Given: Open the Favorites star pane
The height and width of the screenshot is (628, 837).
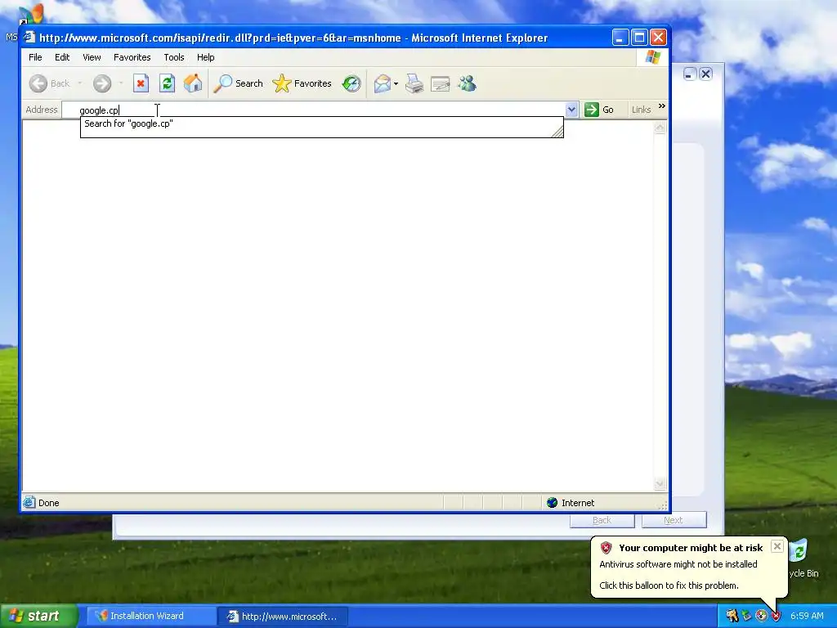Looking at the screenshot, I should pyautogui.click(x=302, y=83).
